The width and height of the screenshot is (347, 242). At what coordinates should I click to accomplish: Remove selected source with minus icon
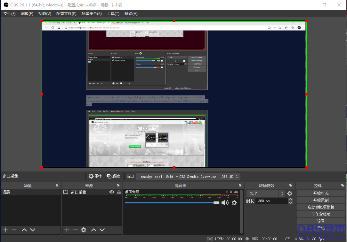pyautogui.click(x=75, y=230)
